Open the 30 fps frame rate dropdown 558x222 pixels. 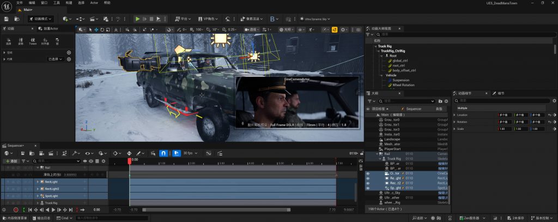pos(189,153)
